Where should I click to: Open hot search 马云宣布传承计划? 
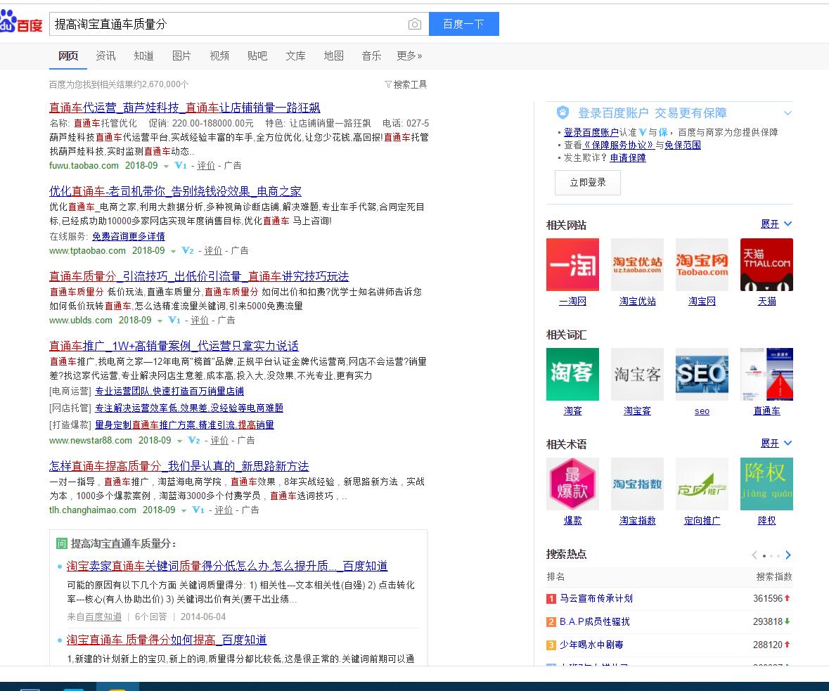596,598
